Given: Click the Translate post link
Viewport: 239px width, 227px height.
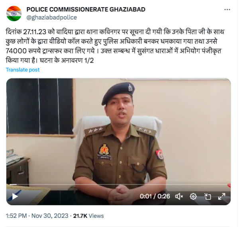Looking at the screenshot, I should click(x=23, y=70).
